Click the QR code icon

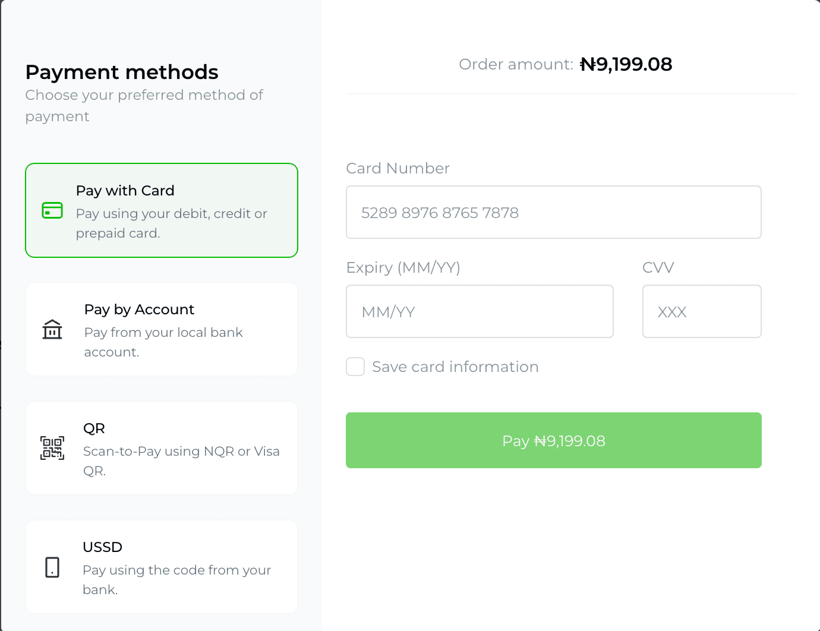coord(52,448)
